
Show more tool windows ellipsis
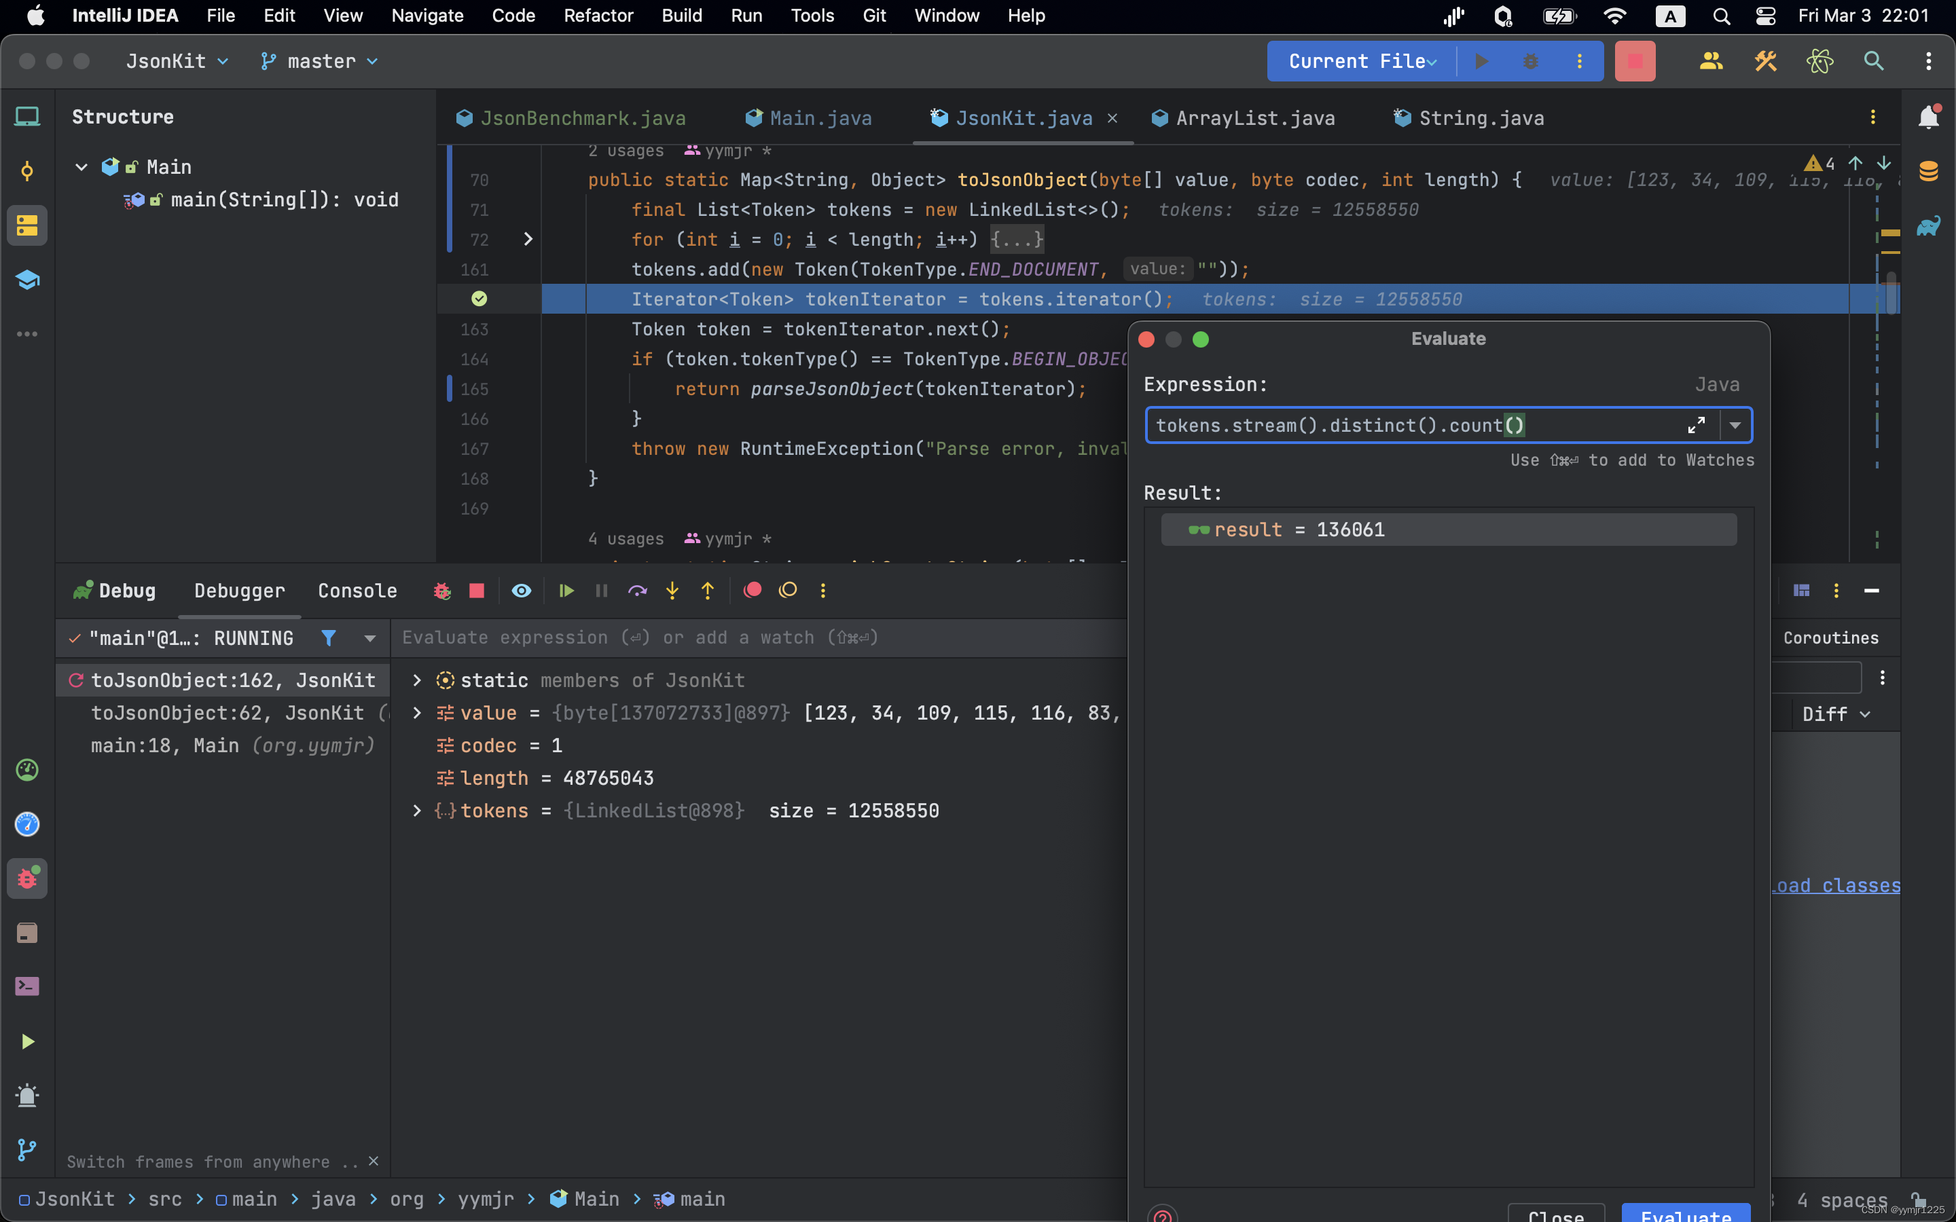pyautogui.click(x=26, y=334)
